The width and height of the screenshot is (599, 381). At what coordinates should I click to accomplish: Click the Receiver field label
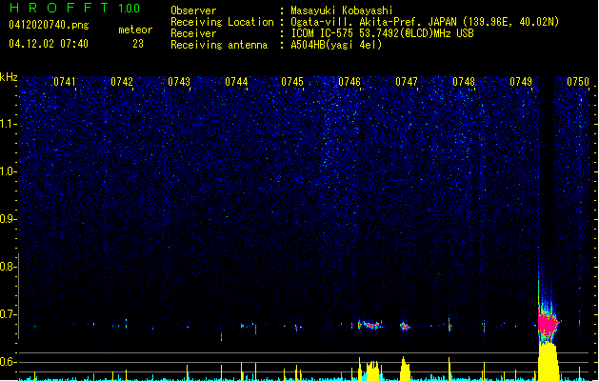pos(193,33)
